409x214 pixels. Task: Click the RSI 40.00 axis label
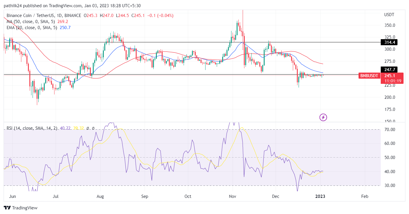click(x=389, y=172)
